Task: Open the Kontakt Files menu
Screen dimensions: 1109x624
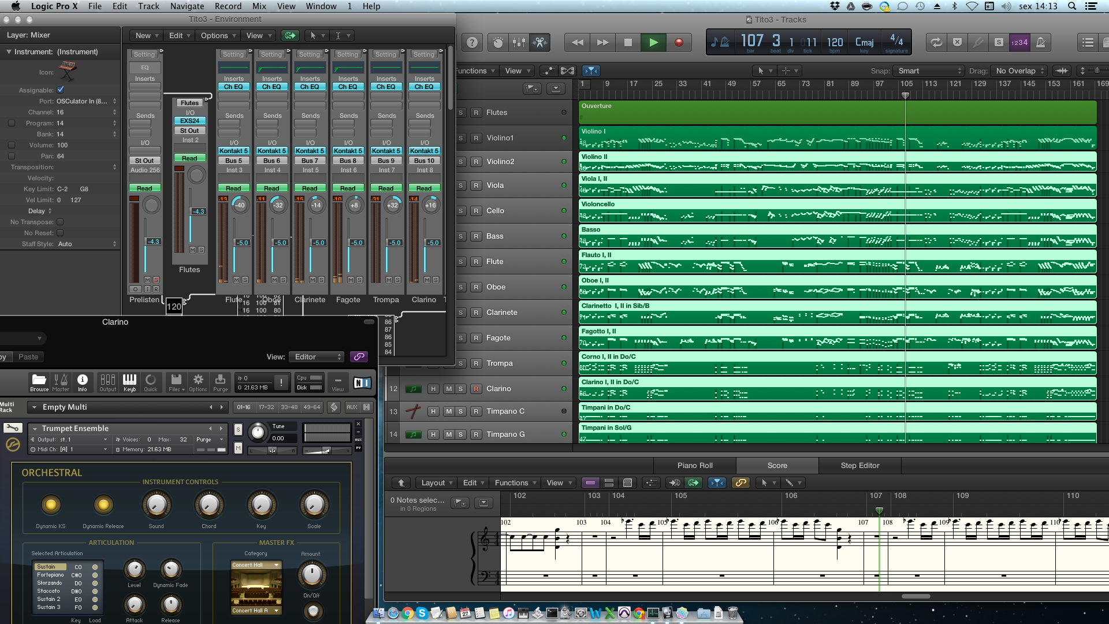Action: (x=176, y=382)
